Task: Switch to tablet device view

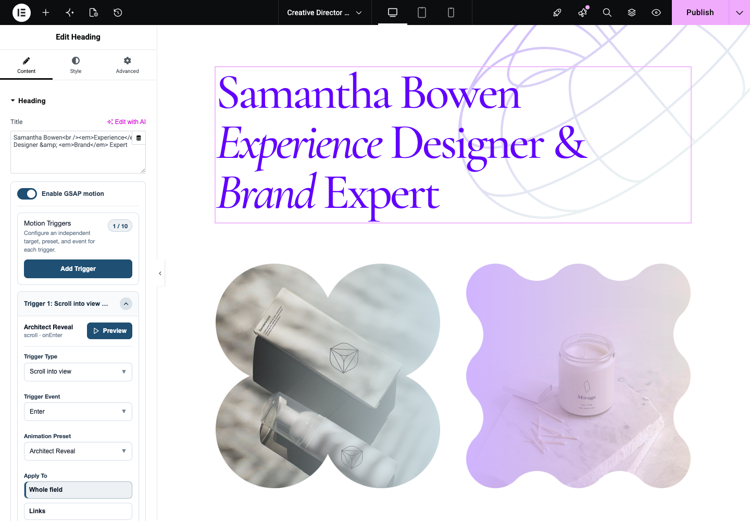Action: 422,13
